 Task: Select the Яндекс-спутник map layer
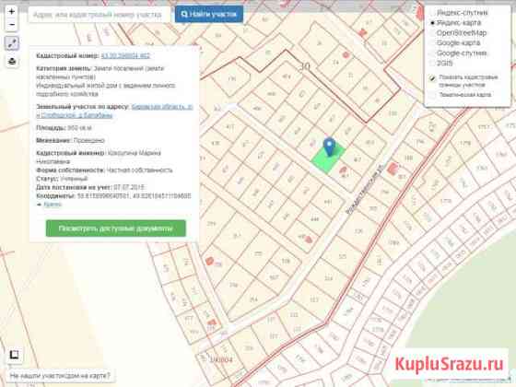coord(459,13)
